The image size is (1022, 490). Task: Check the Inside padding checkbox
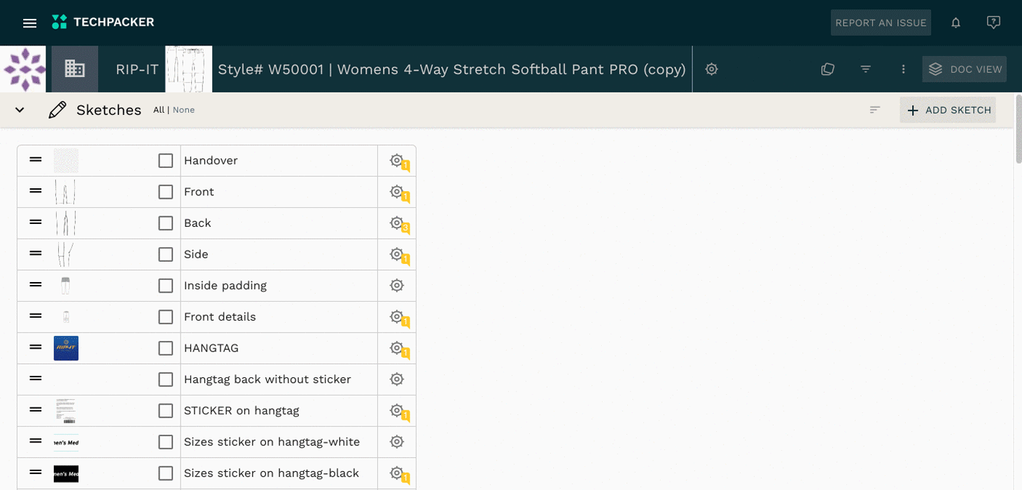click(x=166, y=286)
